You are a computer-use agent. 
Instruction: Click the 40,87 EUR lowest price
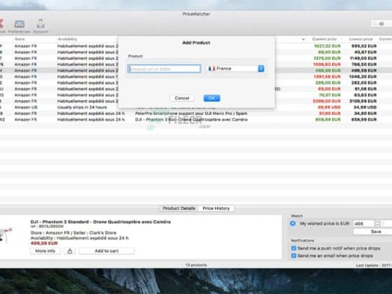pyautogui.click(x=365, y=52)
